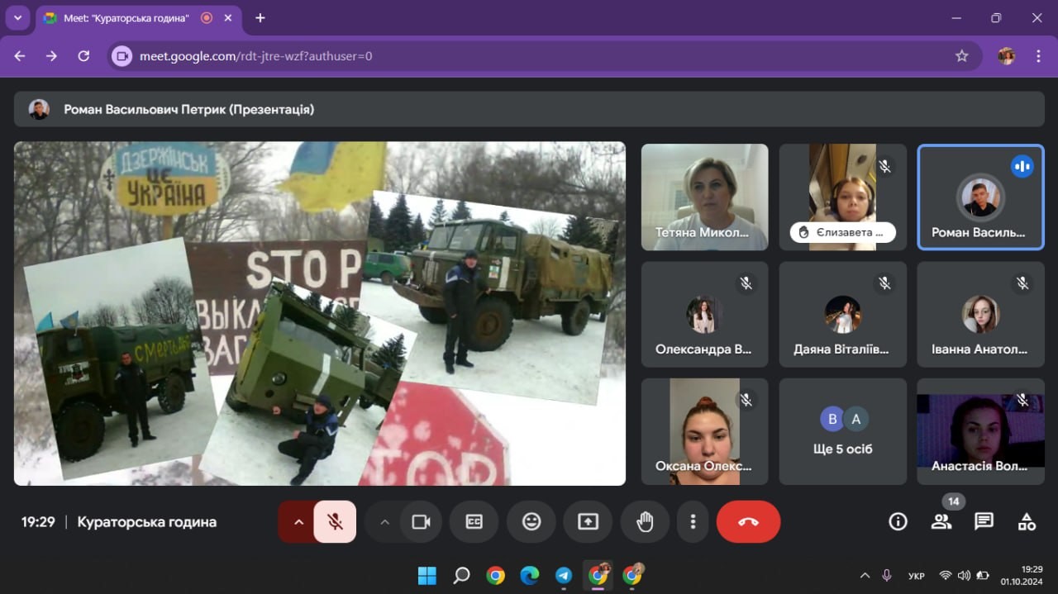
Task: Open meeting details info icon
Action: [898, 522]
